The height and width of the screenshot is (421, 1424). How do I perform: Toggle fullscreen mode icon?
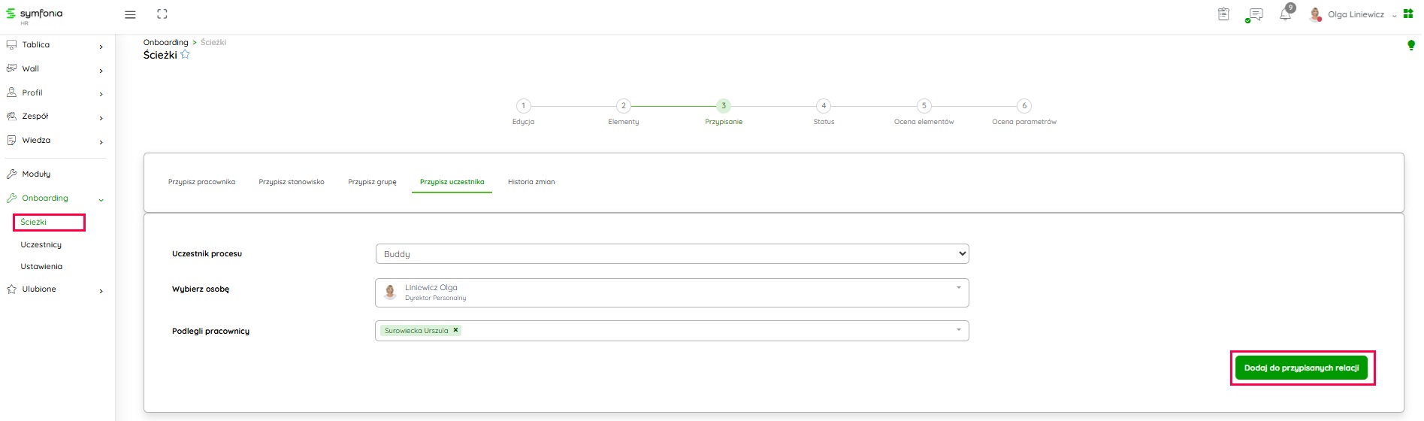coord(162,14)
